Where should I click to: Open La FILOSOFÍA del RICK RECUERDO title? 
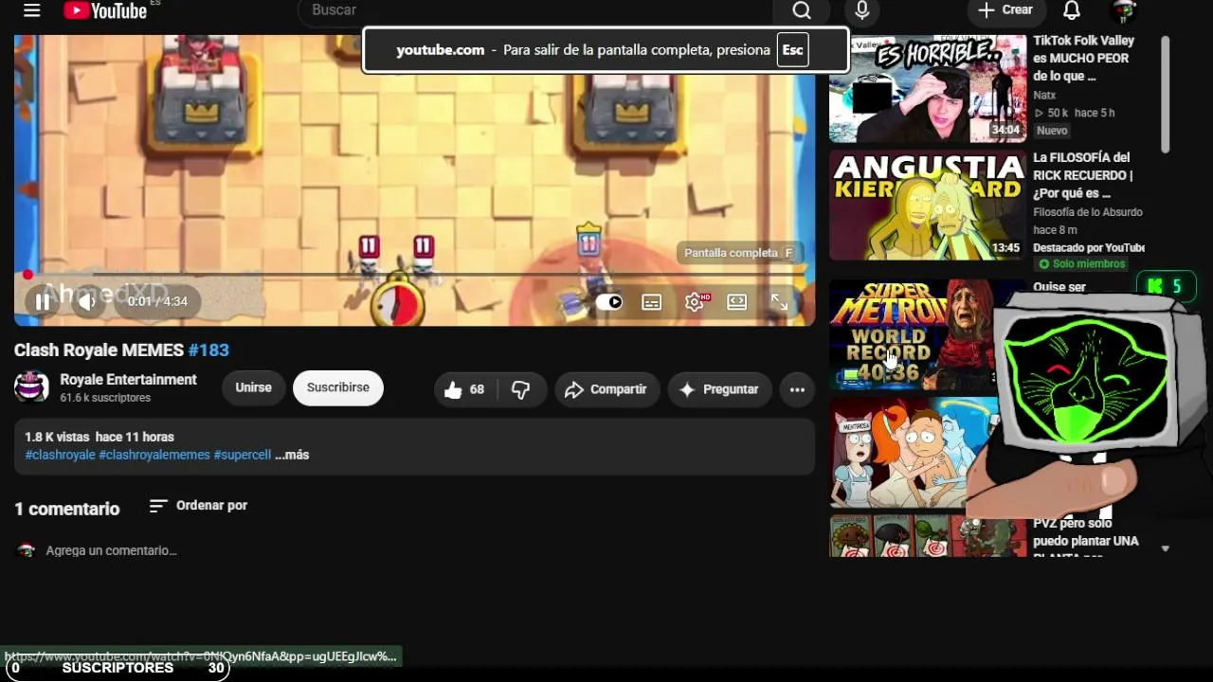pyautogui.click(x=1083, y=175)
